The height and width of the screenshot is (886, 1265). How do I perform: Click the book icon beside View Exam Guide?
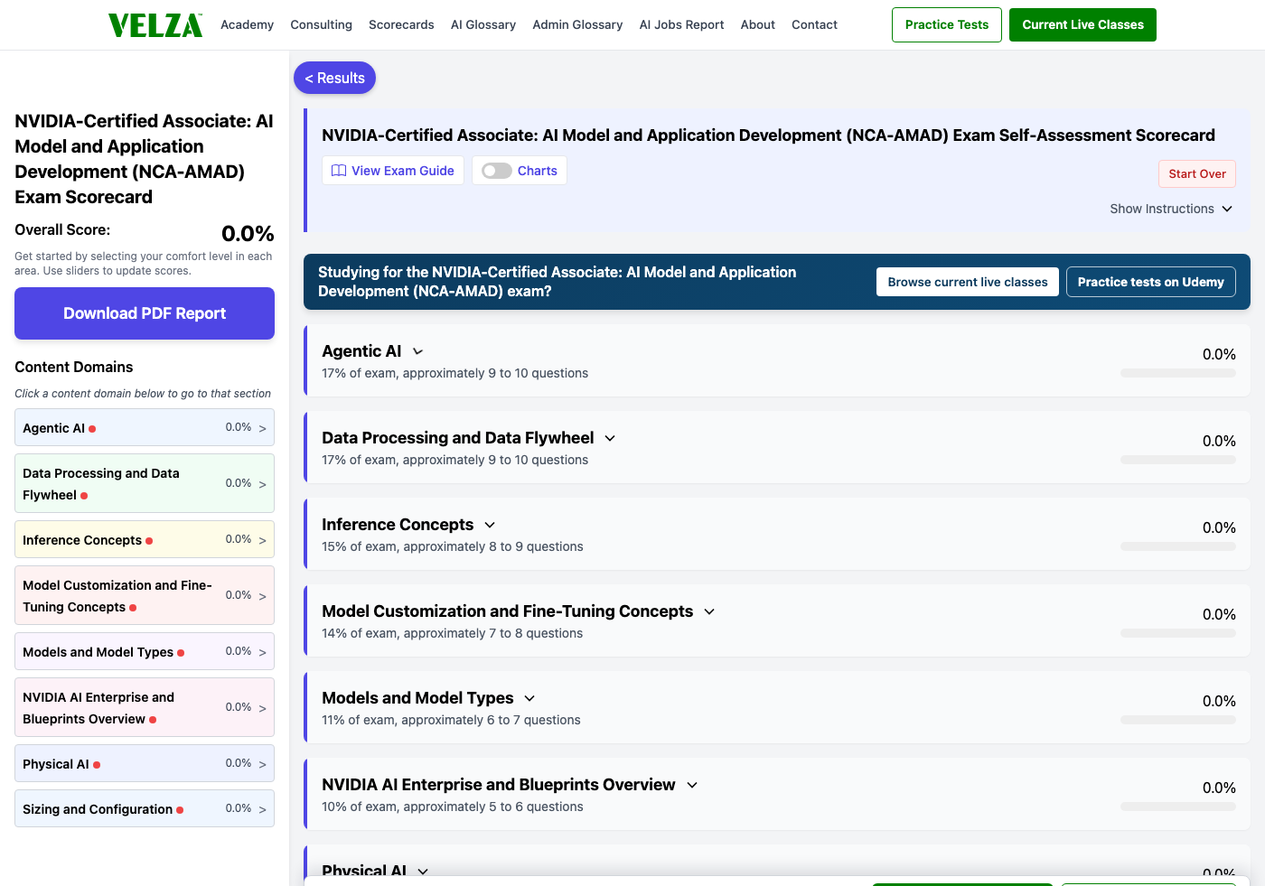point(339,171)
